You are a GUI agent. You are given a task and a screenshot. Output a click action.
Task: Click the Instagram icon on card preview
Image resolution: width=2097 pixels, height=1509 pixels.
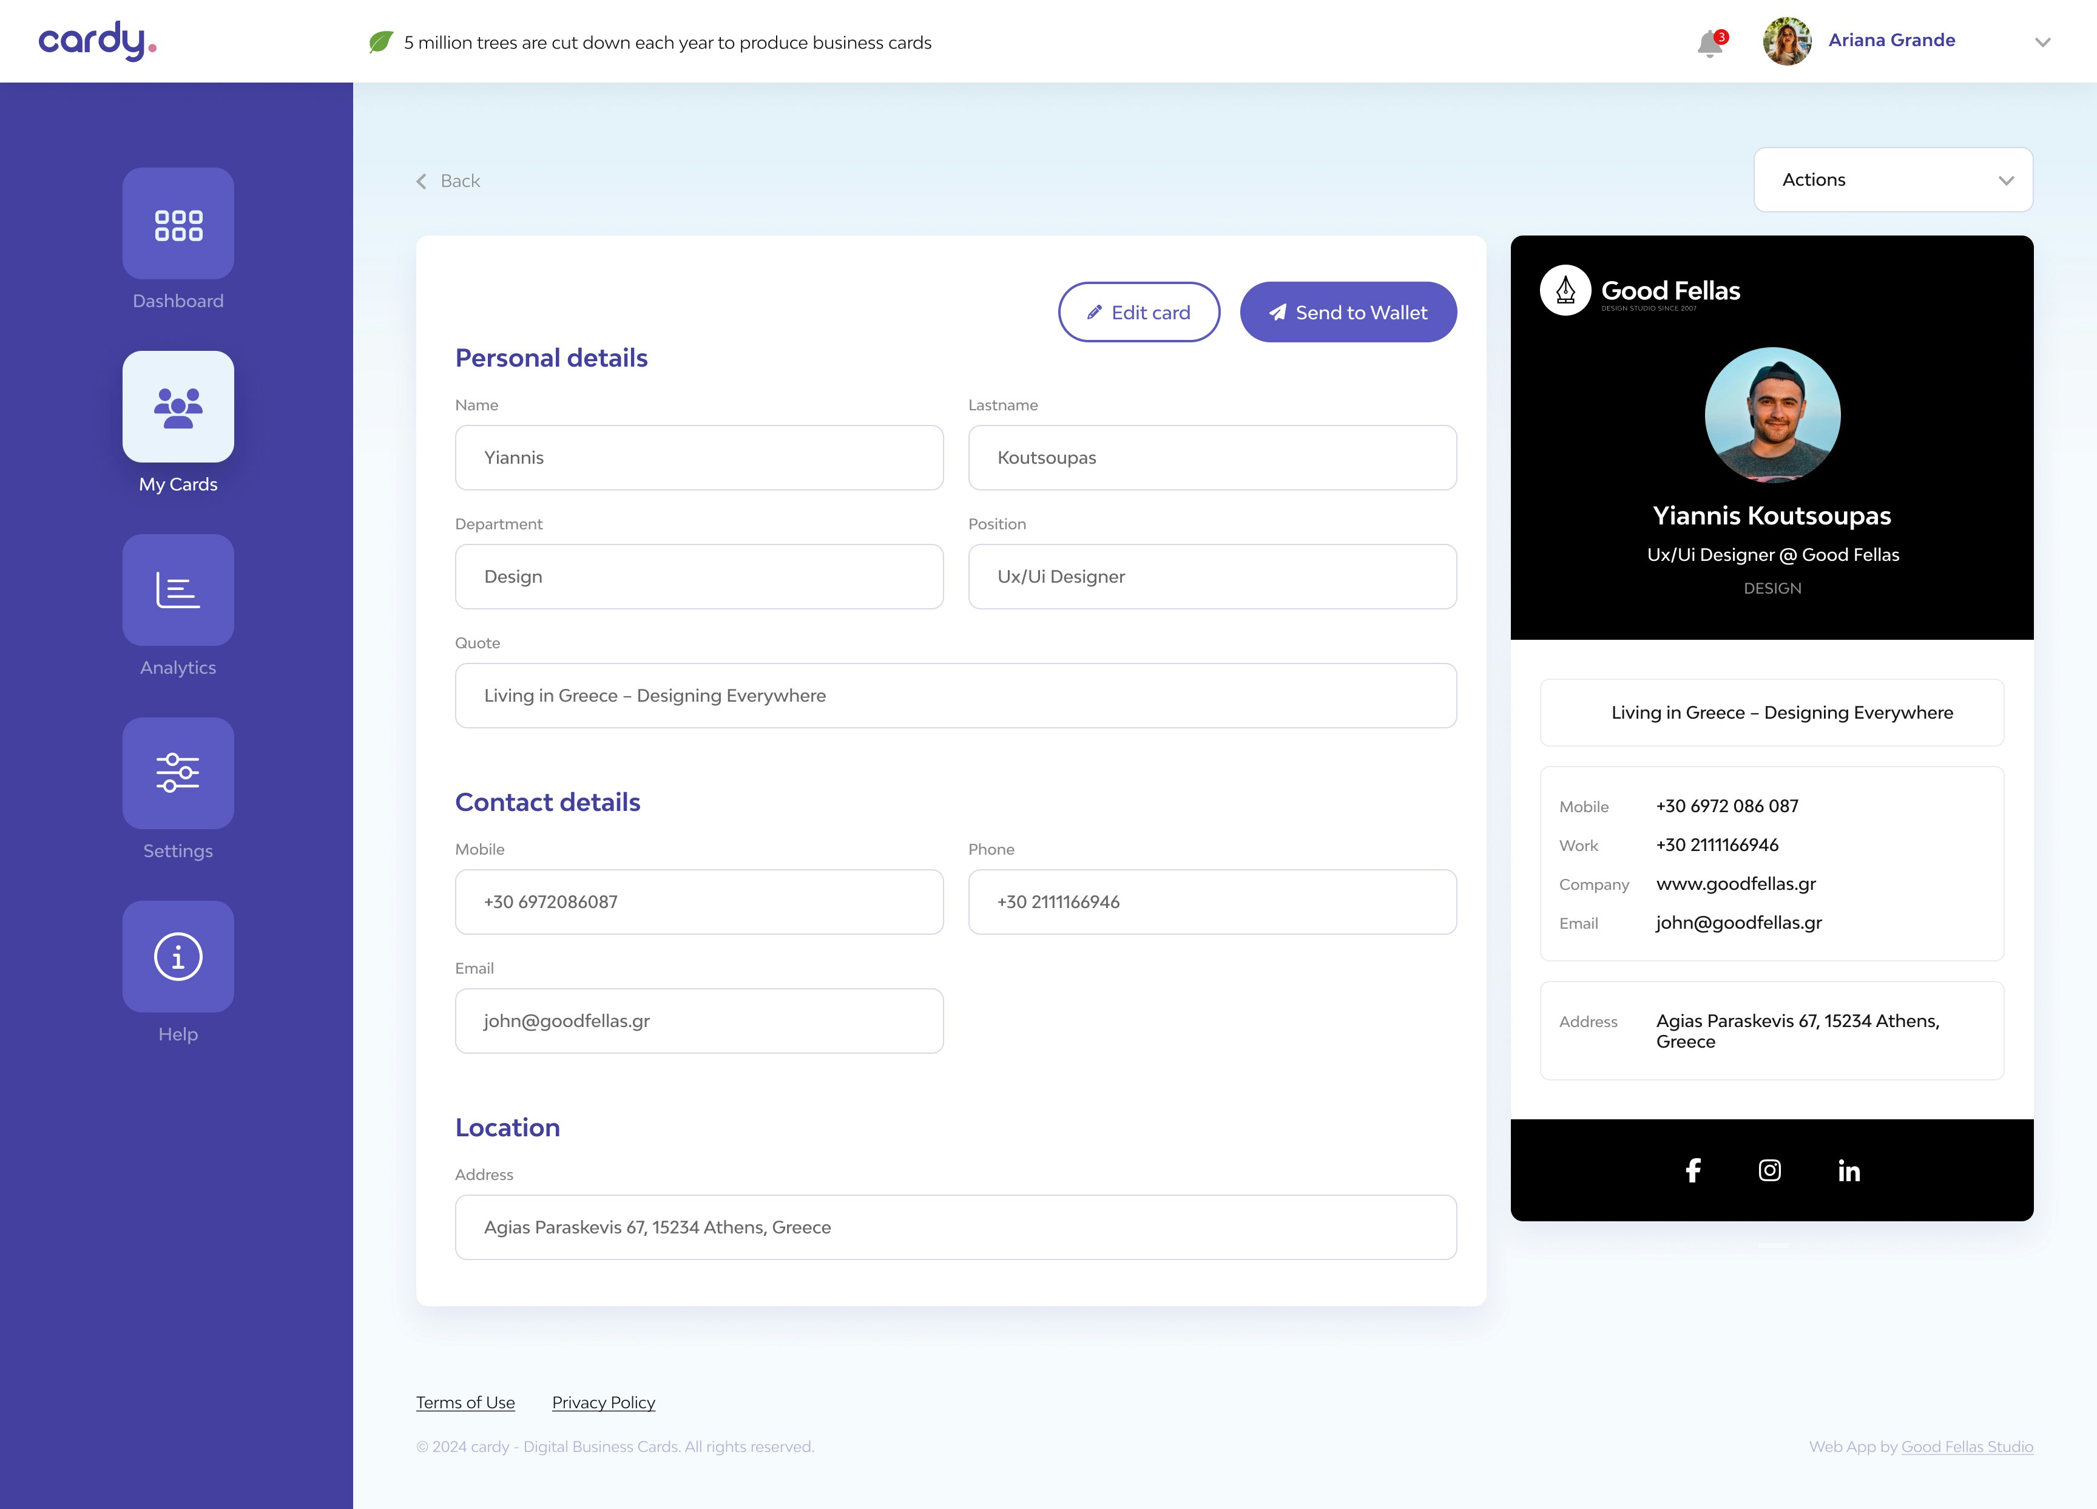coord(1770,1170)
